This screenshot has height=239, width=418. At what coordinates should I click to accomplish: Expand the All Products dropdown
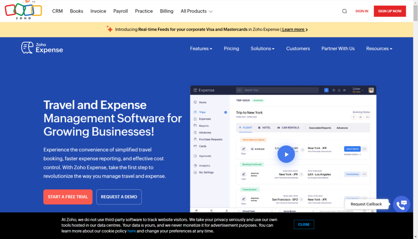(x=196, y=11)
